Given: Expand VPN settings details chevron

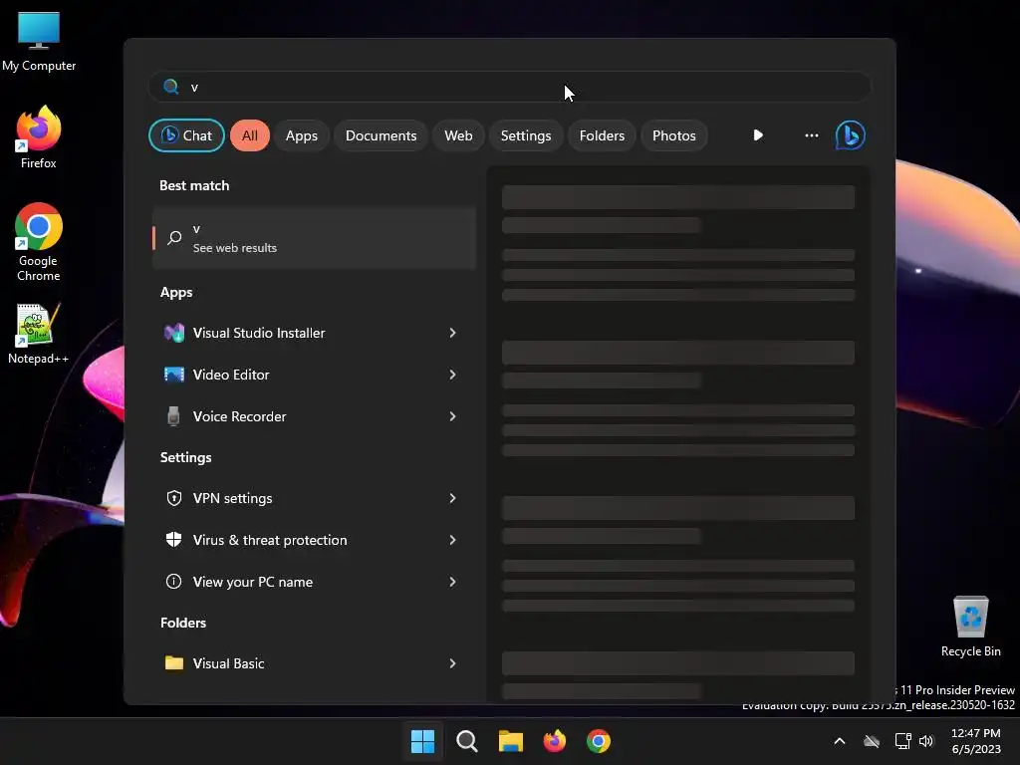Looking at the screenshot, I should point(453,498).
